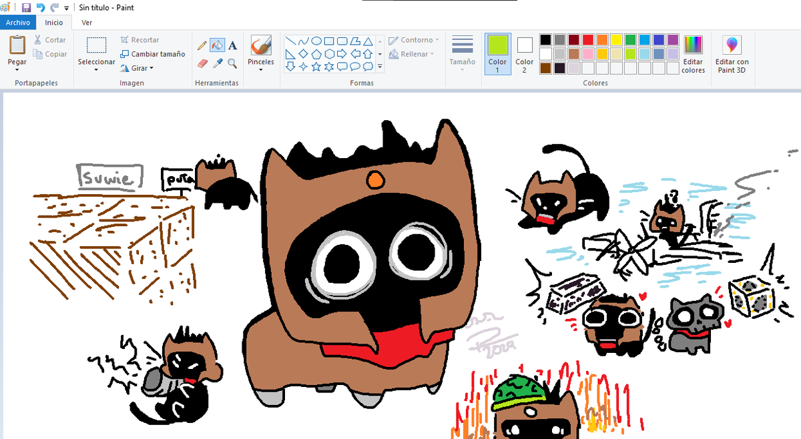Screen dimensions: 801x439
Task: Select the Color 1 button
Action: tap(497, 53)
